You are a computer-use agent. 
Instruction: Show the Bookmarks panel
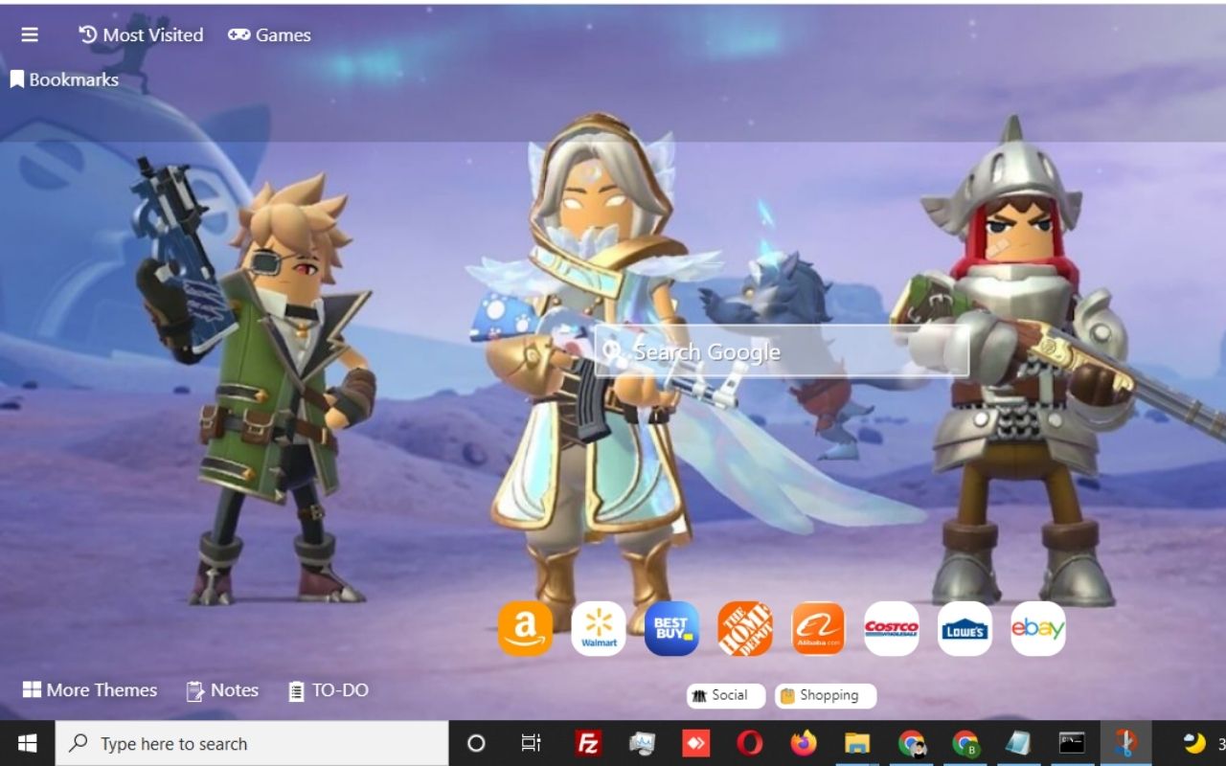pos(64,79)
